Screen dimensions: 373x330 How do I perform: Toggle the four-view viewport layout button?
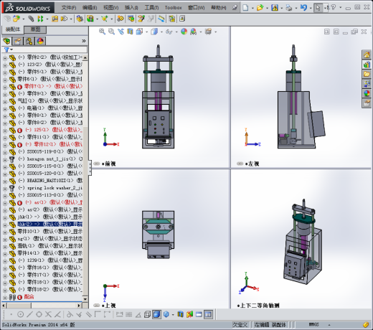(208, 314)
